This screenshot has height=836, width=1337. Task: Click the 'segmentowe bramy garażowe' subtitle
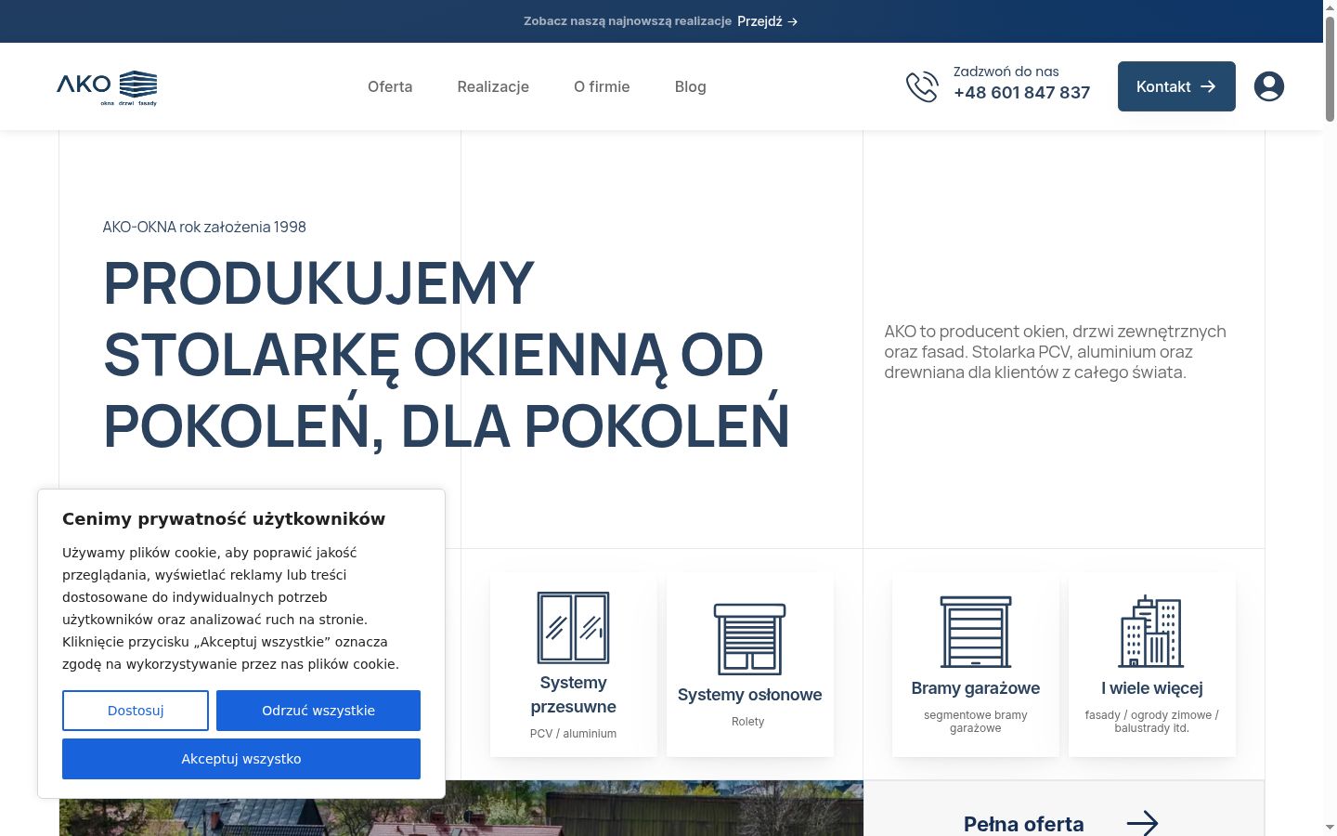(x=975, y=722)
